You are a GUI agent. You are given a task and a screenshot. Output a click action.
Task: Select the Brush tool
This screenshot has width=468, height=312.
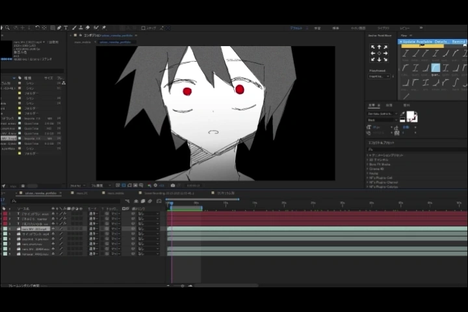pos(74,28)
